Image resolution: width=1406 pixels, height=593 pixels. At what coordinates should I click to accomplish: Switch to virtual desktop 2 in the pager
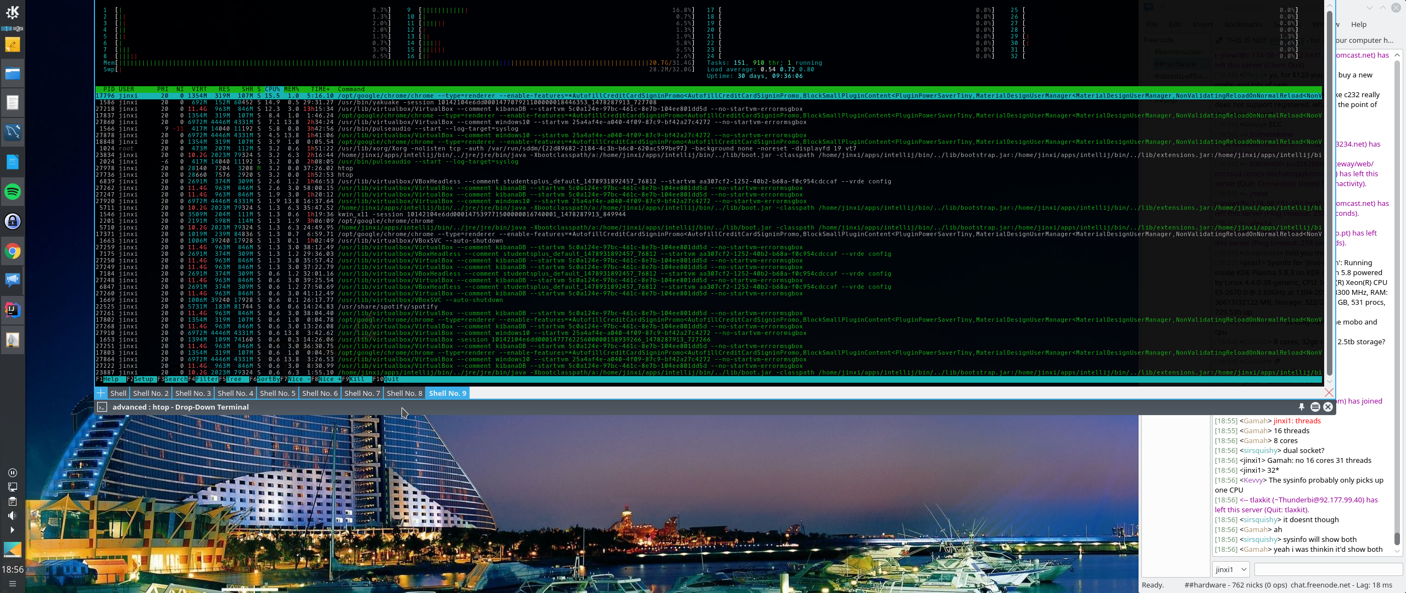click(x=18, y=28)
